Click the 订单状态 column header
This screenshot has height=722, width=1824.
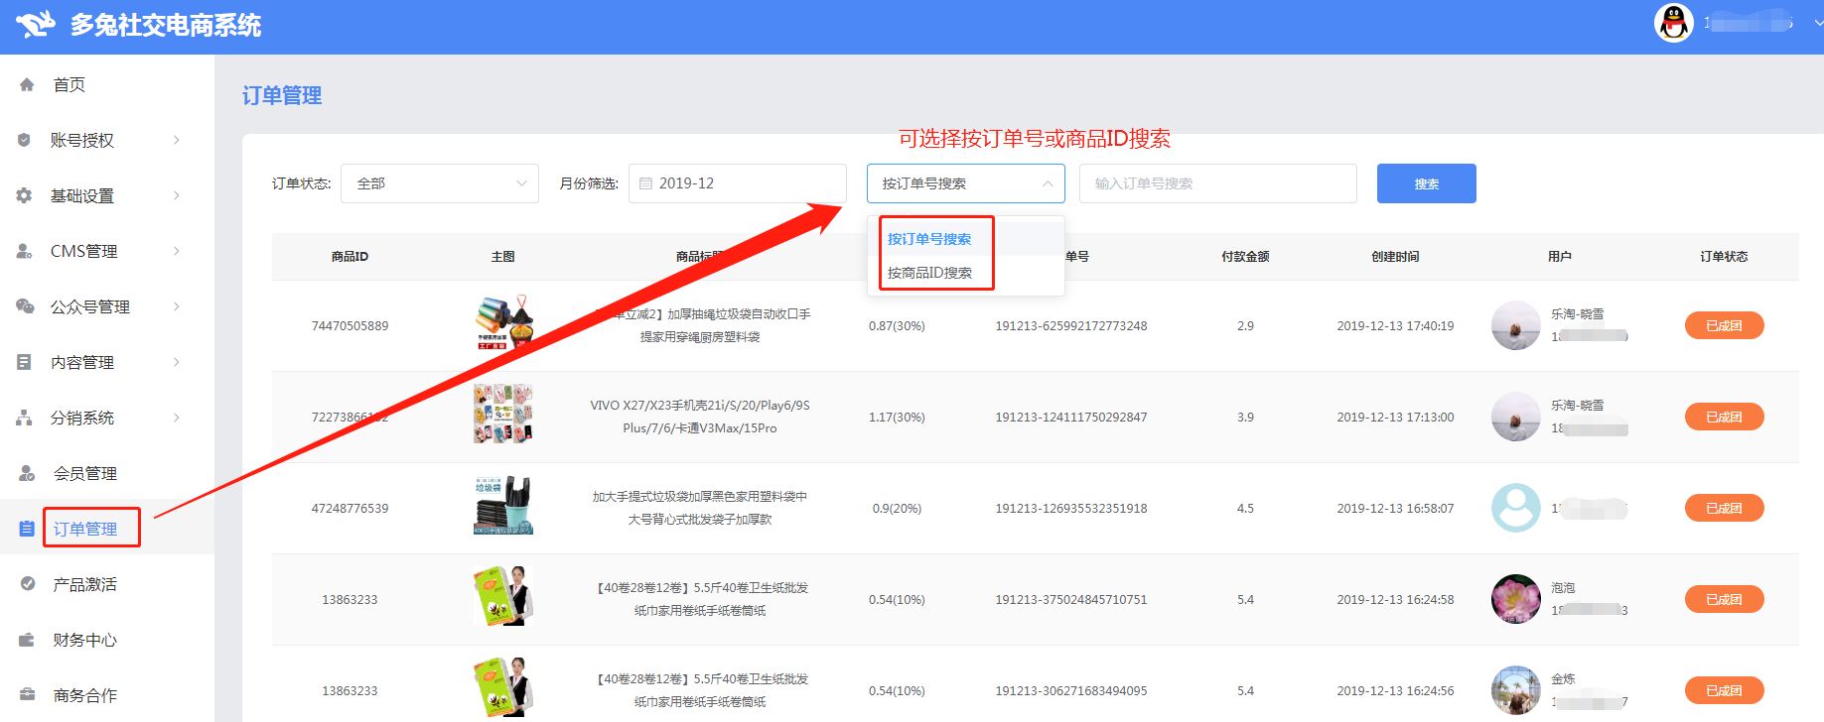pos(1724,256)
